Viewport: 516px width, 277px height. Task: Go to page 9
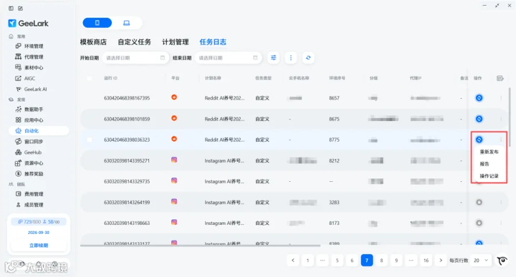[396, 260]
